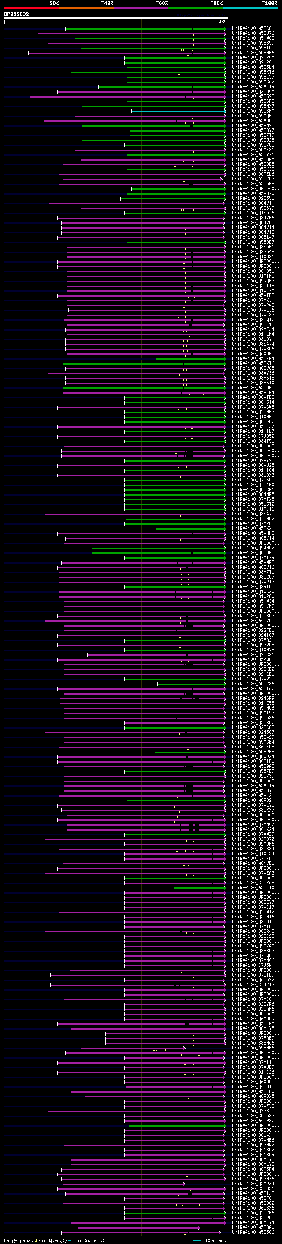
Task: Select the UniRef100_Q6L3X6 label
Action: point(252,1208)
